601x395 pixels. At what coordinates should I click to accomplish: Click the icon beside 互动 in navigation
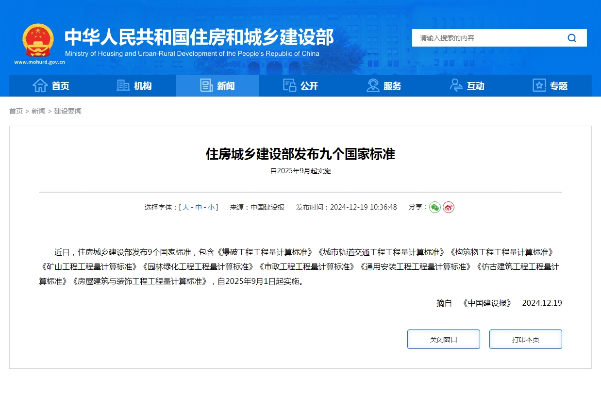coord(455,85)
